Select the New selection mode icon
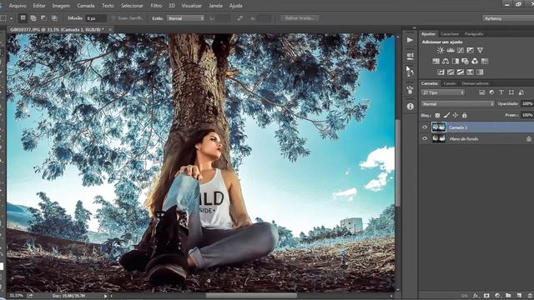Viewport: 534px width, 300px height. (x=23, y=17)
